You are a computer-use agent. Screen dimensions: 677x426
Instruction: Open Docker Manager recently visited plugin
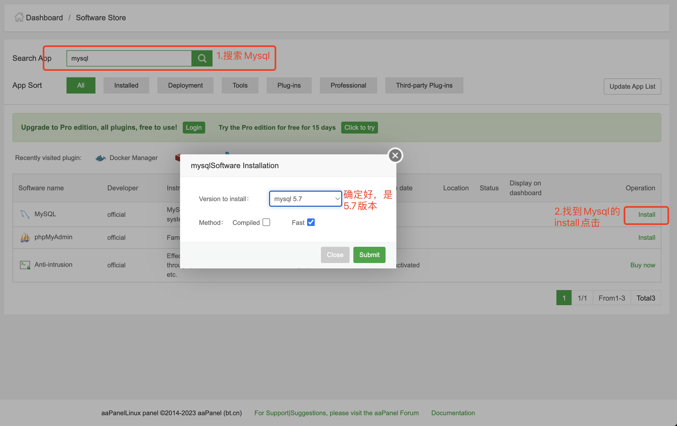coord(133,158)
